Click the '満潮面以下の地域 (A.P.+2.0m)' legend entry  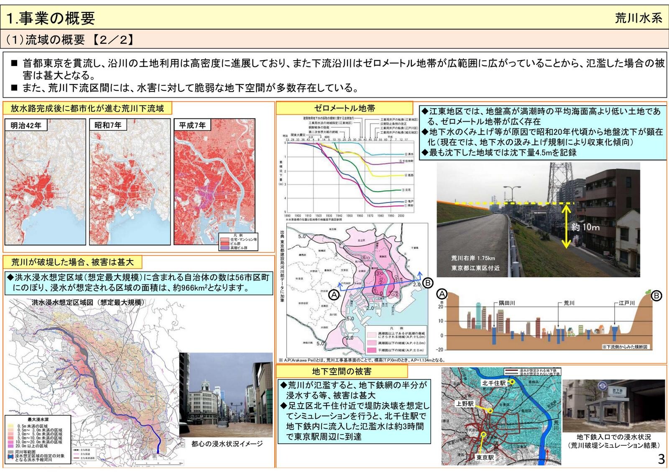click(396, 342)
